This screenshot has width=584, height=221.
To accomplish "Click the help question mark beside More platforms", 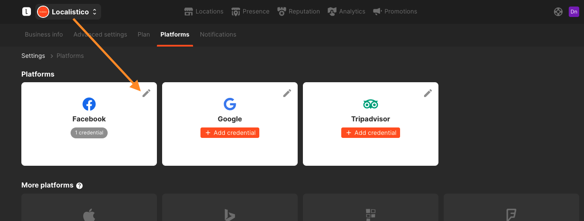I will click(79, 186).
